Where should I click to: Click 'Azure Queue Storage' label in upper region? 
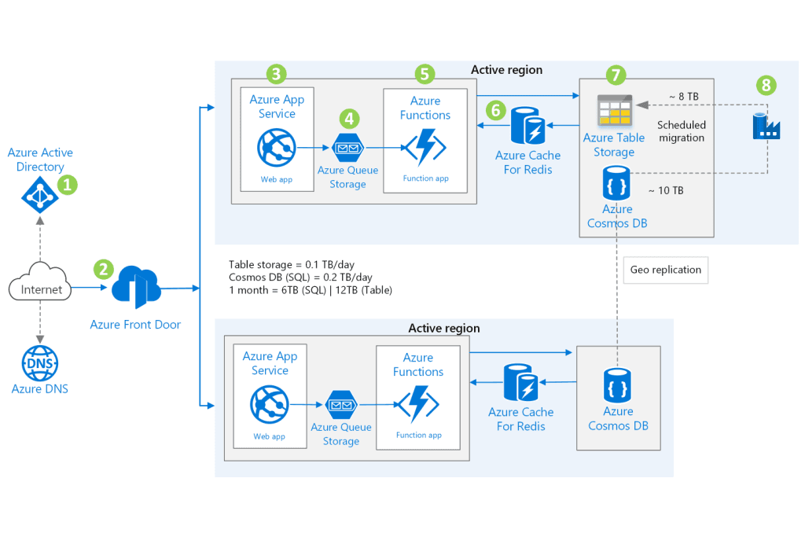click(348, 177)
